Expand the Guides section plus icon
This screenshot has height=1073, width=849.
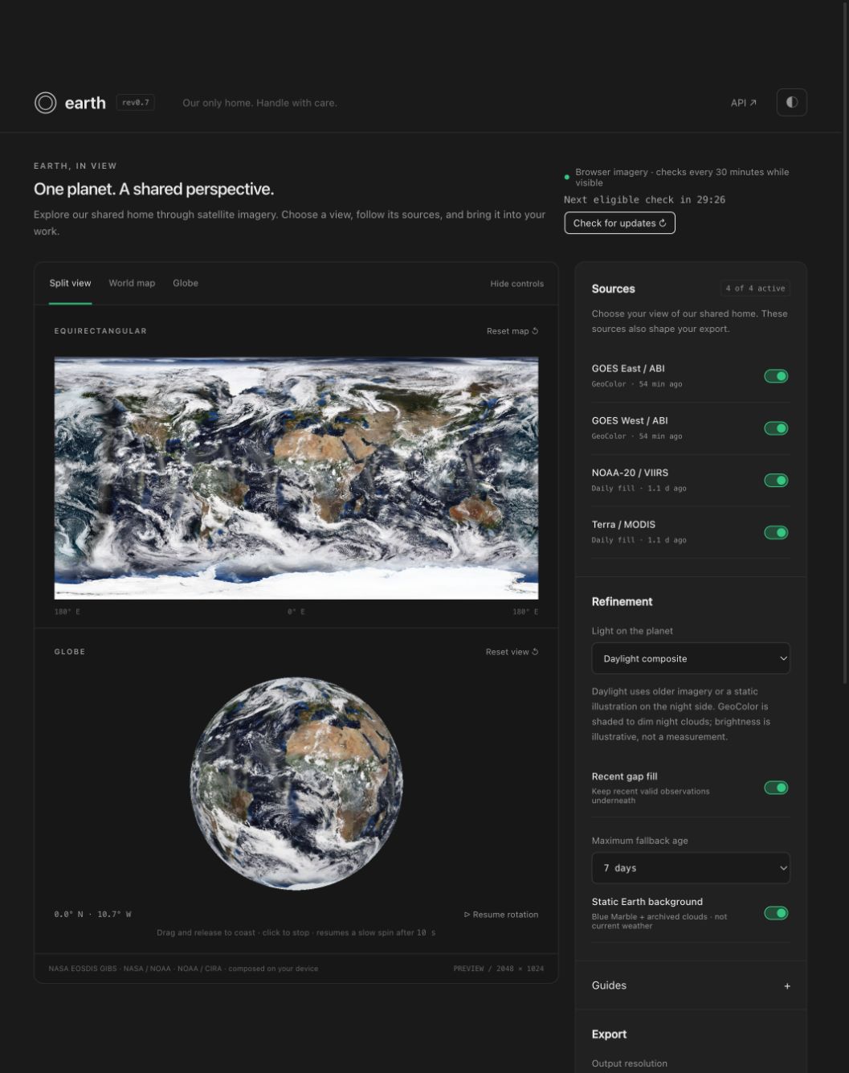click(787, 986)
